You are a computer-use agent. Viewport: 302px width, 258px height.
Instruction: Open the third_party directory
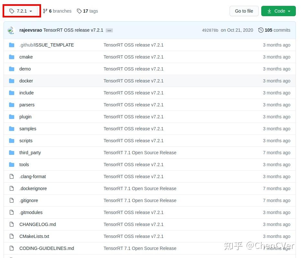(x=30, y=153)
